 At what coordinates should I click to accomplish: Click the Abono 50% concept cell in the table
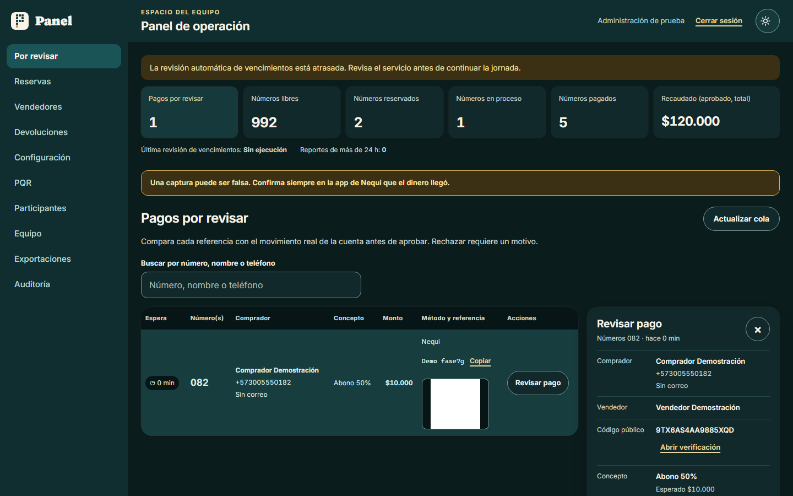[352, 383]
